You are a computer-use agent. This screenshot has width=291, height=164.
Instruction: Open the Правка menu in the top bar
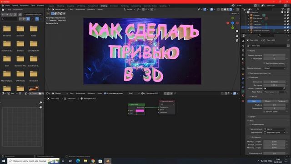coord(15,5)
